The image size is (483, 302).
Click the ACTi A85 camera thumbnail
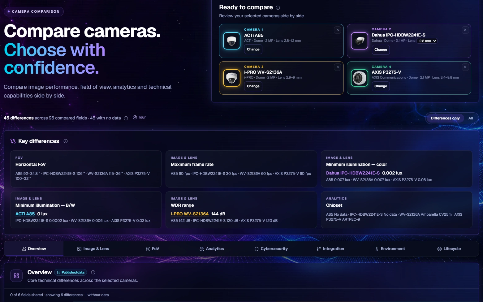[232, 41]
